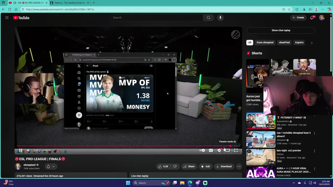The image size is (333, 187).
Task: Open more actions ellipsis beside Download
Action: 239,166
